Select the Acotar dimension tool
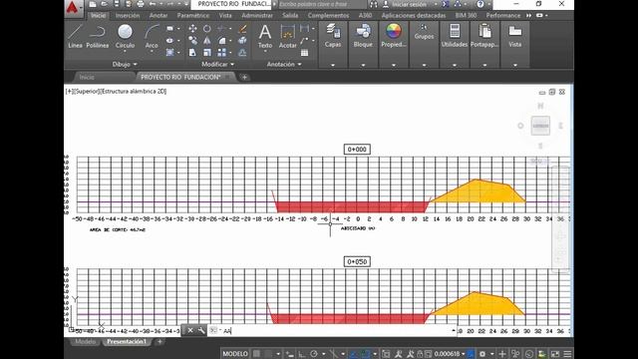This screenshot has height=359, width=638. pyautogui.click(x=288, y=36)
